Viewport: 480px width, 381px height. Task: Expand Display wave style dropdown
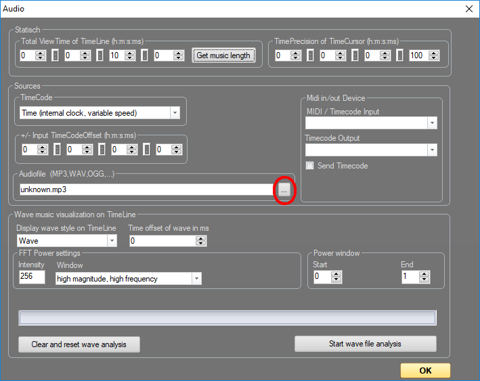tap(112, 240)
